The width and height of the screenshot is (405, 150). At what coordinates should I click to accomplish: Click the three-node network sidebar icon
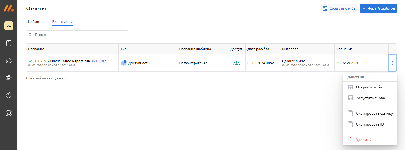pyautogui.click(x=9, y=60)
